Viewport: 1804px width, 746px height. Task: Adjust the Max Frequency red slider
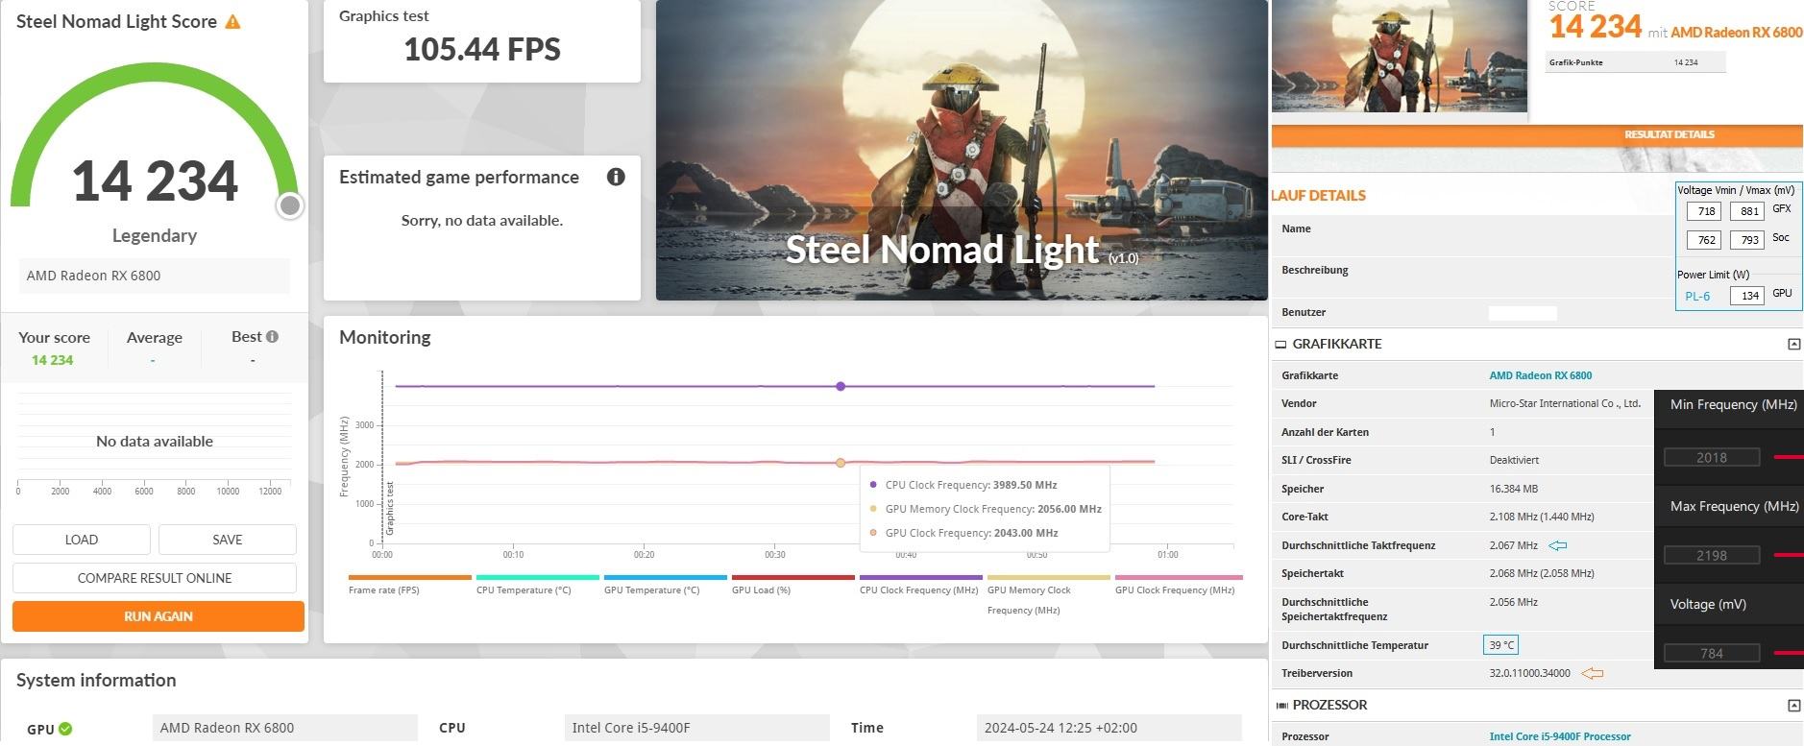point(1789,555)
